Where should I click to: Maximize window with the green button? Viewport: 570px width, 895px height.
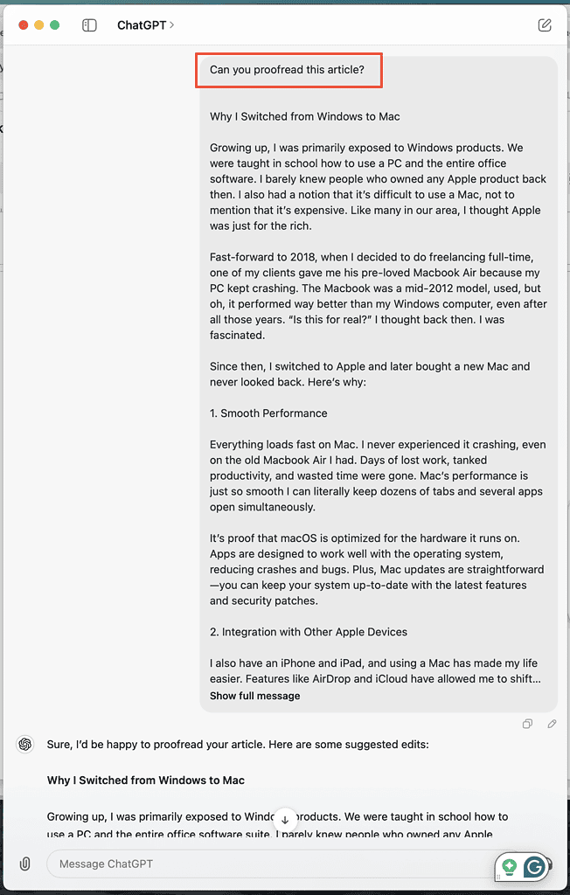pyautogui.click(x=55, y=25)
